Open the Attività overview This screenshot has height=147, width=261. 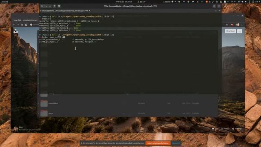coord(4,2)
